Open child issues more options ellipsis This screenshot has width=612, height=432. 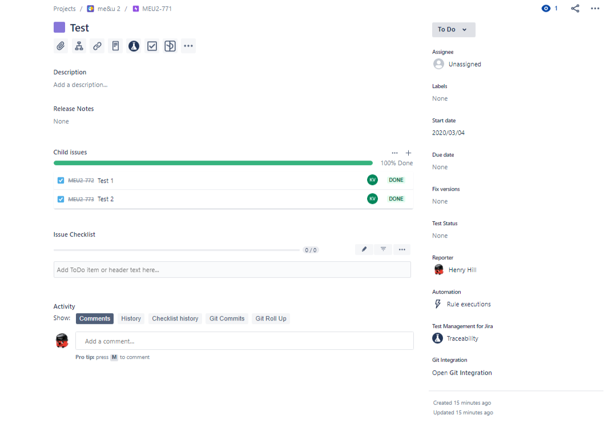pos(394,153)
